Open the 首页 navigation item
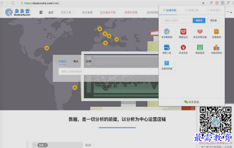This screenshot has width=234, height=148. coord(51,13)
